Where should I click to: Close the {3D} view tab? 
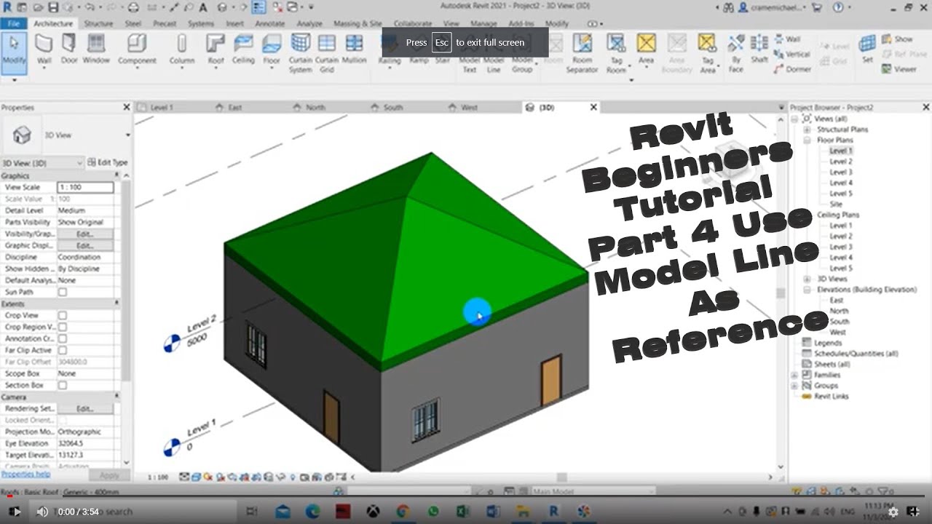coord(593,107)
